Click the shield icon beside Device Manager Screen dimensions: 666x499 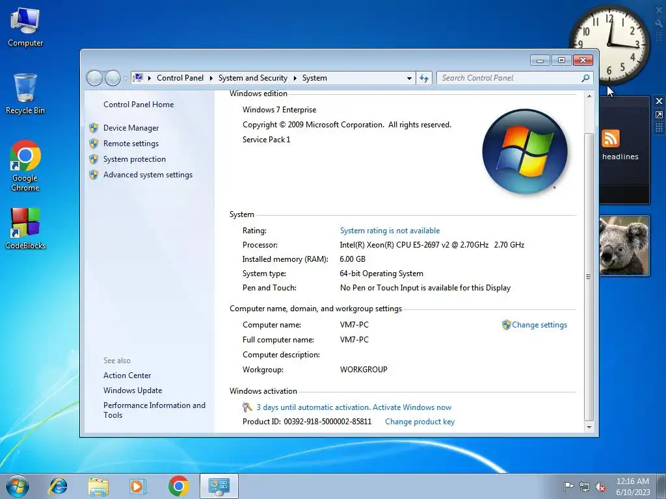pos(94,128)
